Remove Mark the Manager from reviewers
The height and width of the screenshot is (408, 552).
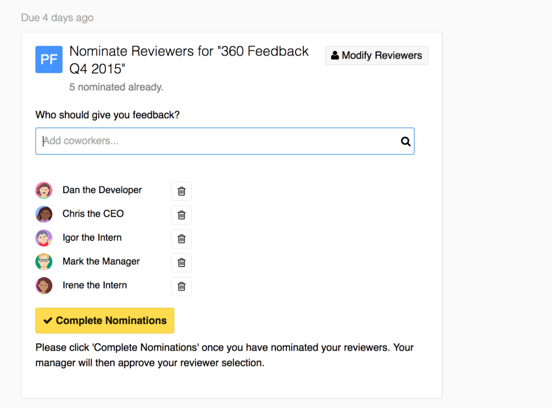coord(181,262)
